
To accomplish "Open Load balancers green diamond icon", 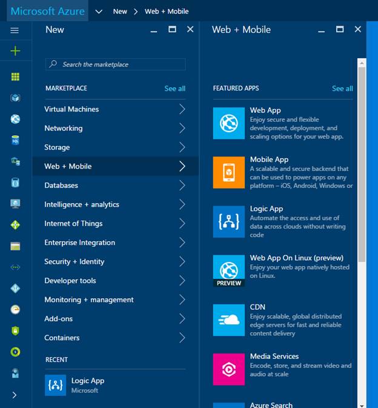I will click(15, 225).
